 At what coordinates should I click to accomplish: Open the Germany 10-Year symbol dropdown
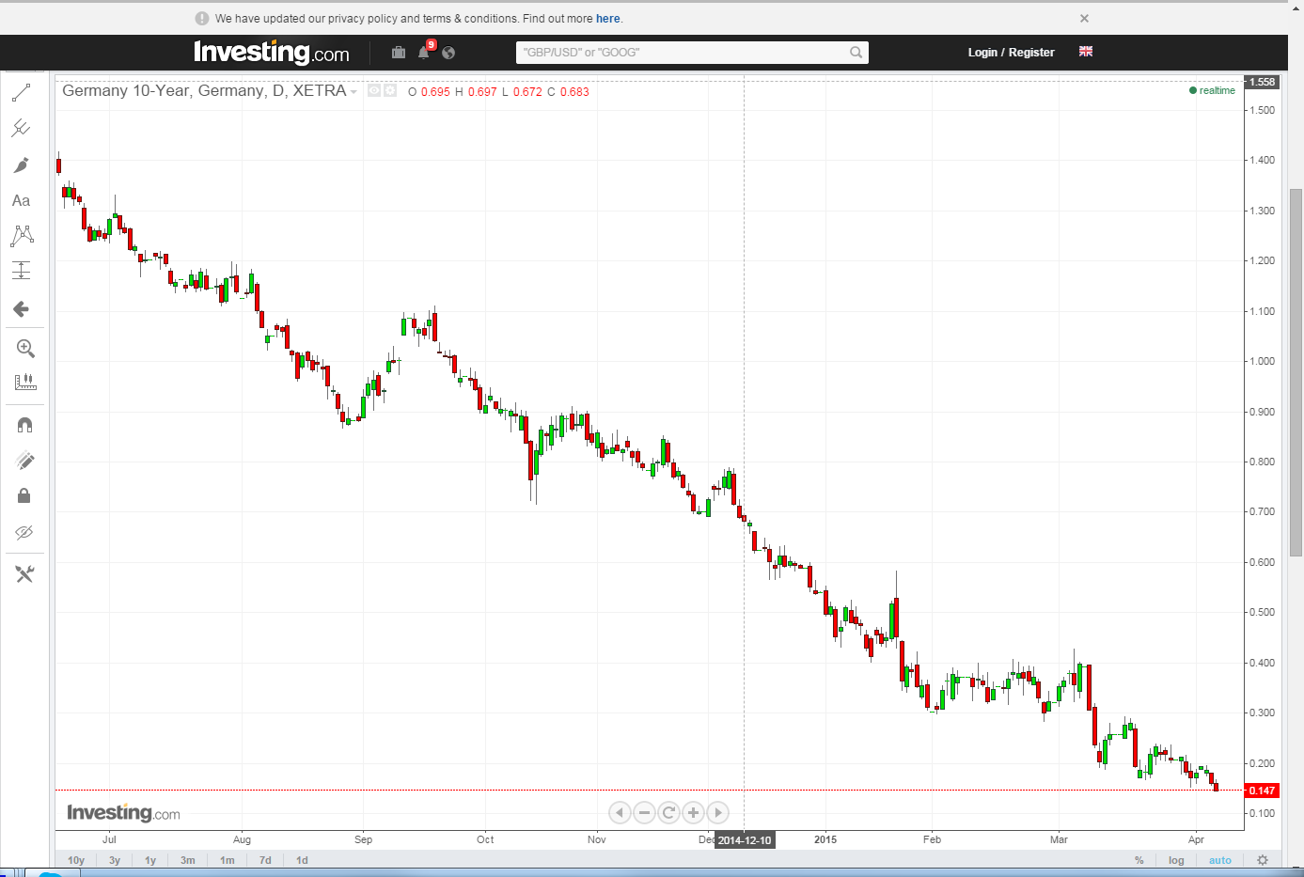(353, 91)
